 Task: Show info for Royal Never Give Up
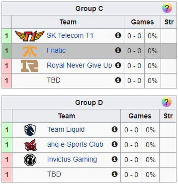118,65
